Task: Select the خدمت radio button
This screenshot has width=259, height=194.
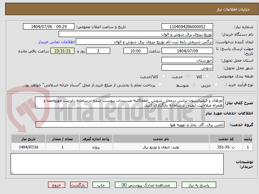Action: 188,76
